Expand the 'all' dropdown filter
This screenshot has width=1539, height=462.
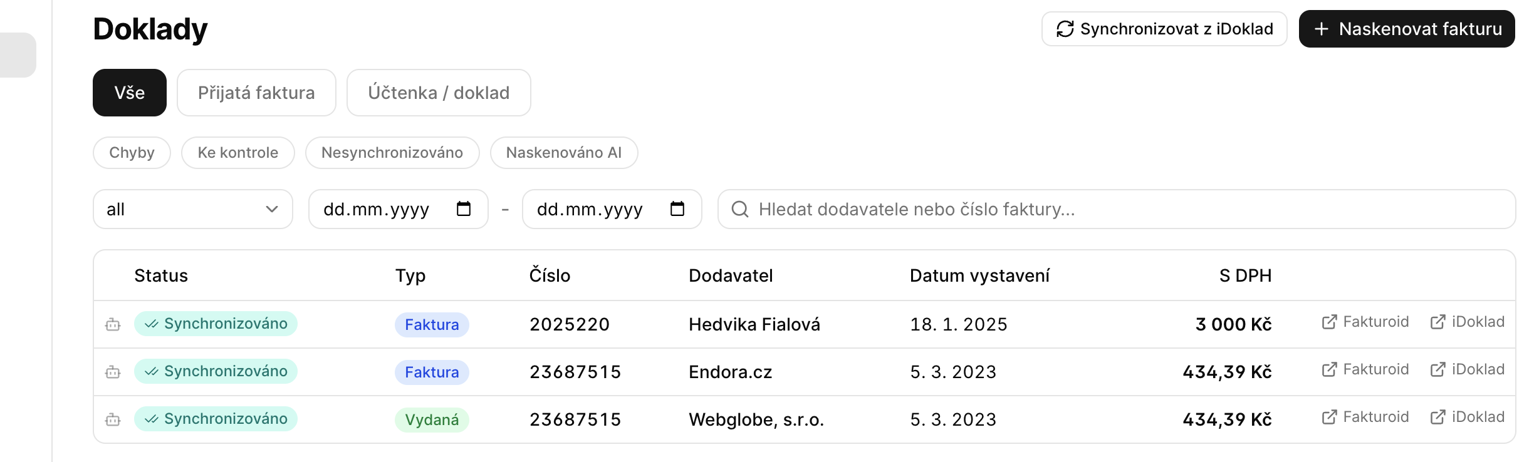[193, 209]
